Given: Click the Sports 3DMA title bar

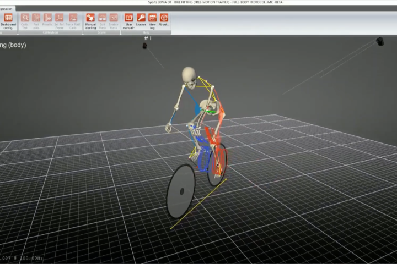Looking at the screenshot, I should click(198, 3).
